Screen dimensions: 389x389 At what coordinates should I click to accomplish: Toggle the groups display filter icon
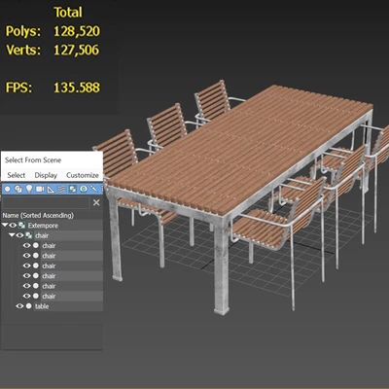coord(73,189)
